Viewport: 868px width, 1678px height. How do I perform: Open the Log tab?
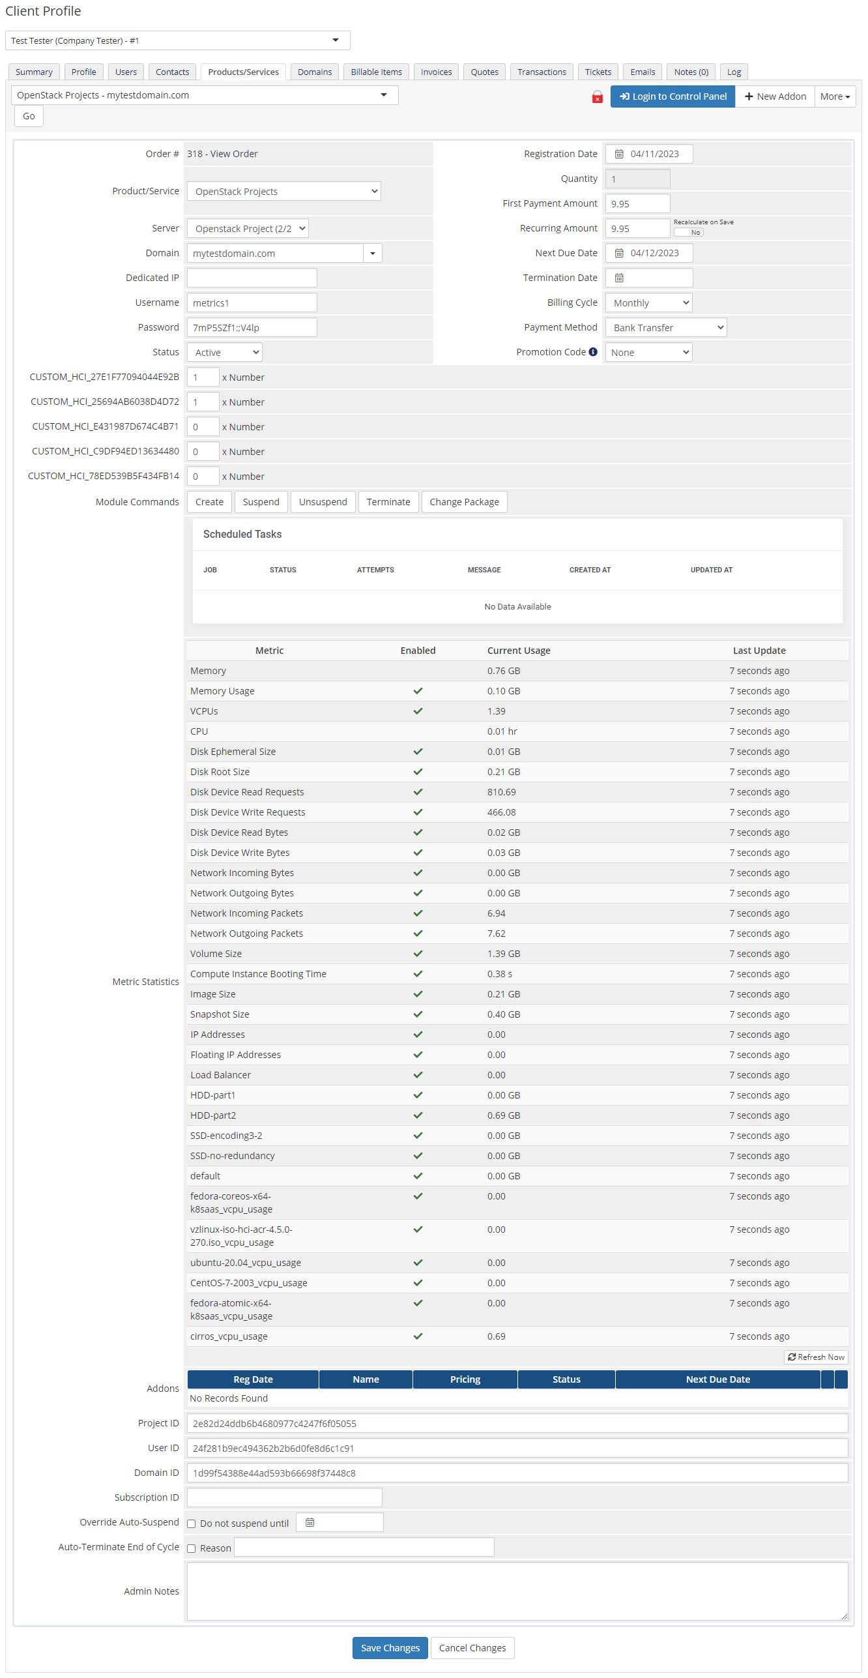(x=734, y=72)
